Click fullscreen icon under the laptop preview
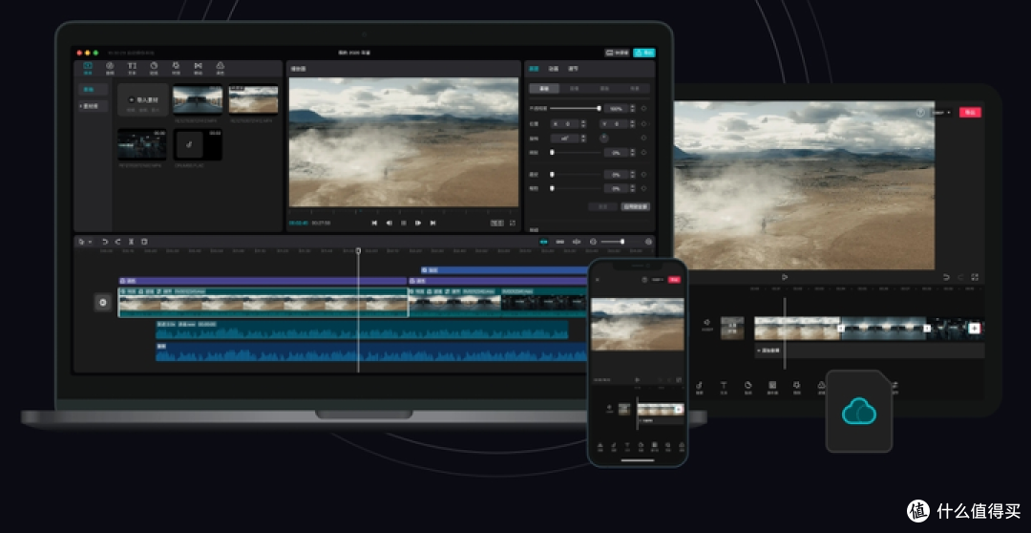Viewport: 1031px width, 533px height. pos(513,224)
